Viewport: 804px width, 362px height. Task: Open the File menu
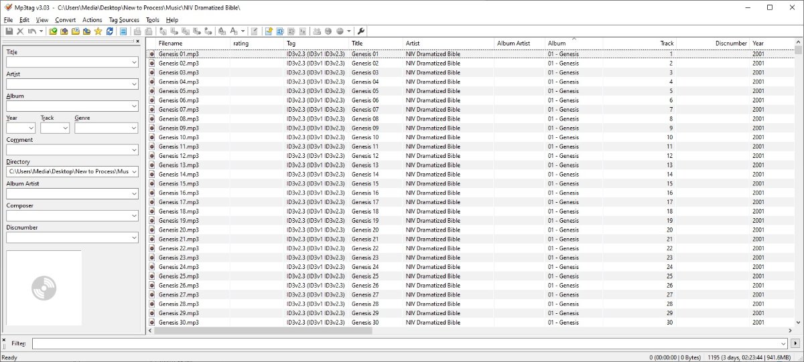(8, 20)
